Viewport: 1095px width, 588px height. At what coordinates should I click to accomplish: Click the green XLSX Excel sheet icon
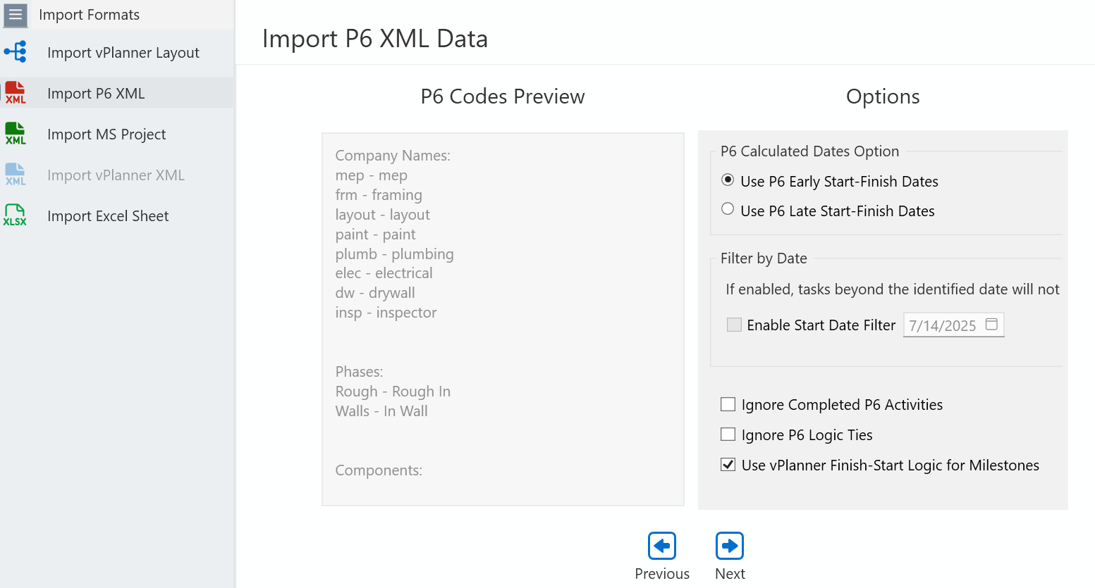15,215
